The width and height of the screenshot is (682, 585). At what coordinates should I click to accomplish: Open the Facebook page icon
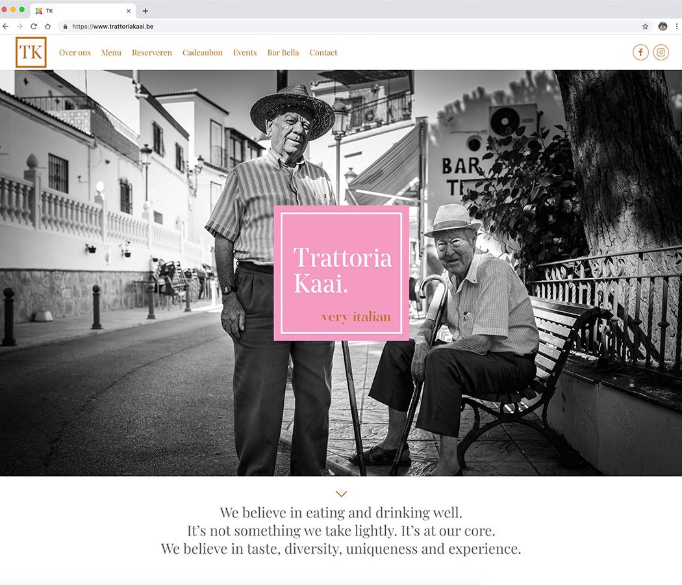[640, 52]
